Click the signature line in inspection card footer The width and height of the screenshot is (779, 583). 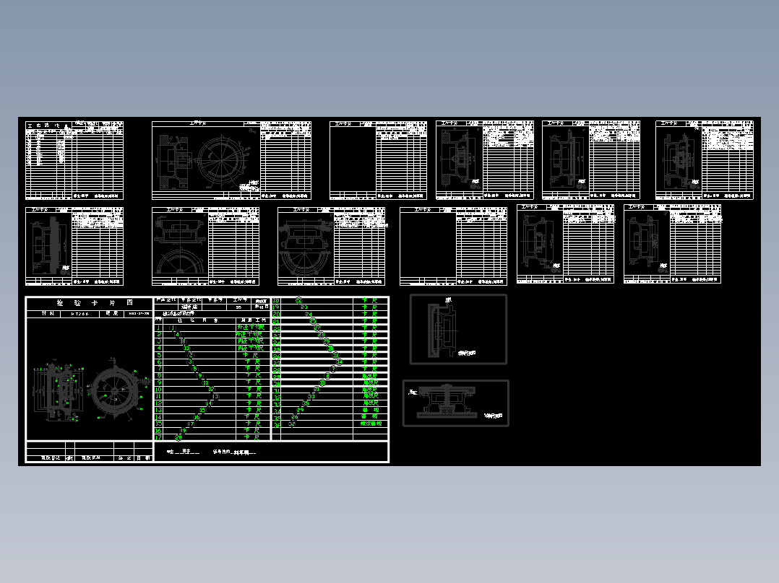(212, 452)
